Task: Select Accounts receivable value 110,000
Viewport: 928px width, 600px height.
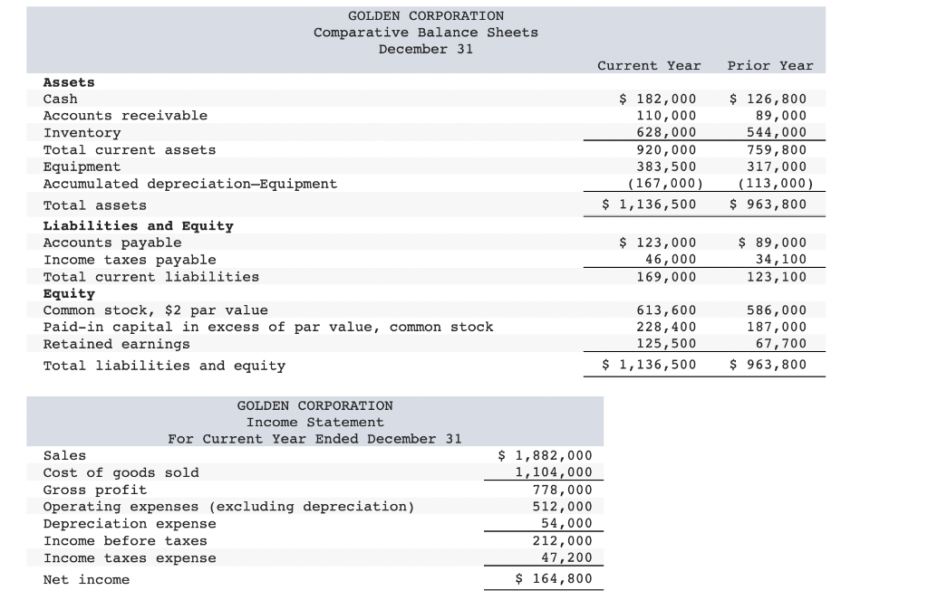Action: pos(666,115)
